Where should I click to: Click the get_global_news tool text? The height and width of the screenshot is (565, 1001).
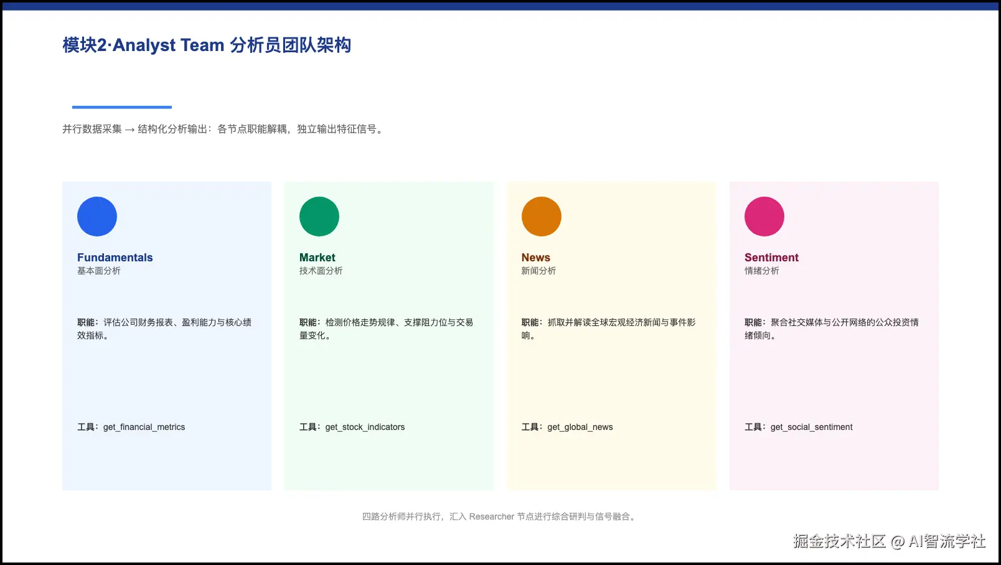point(580,427)
